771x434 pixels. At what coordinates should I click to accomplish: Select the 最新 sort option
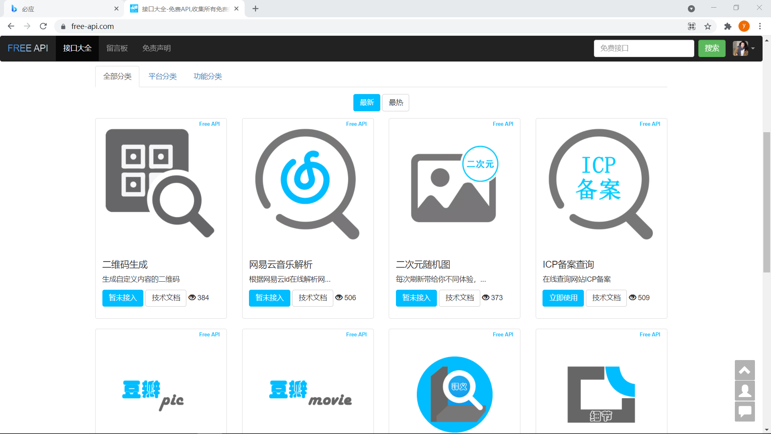point(366,103)
